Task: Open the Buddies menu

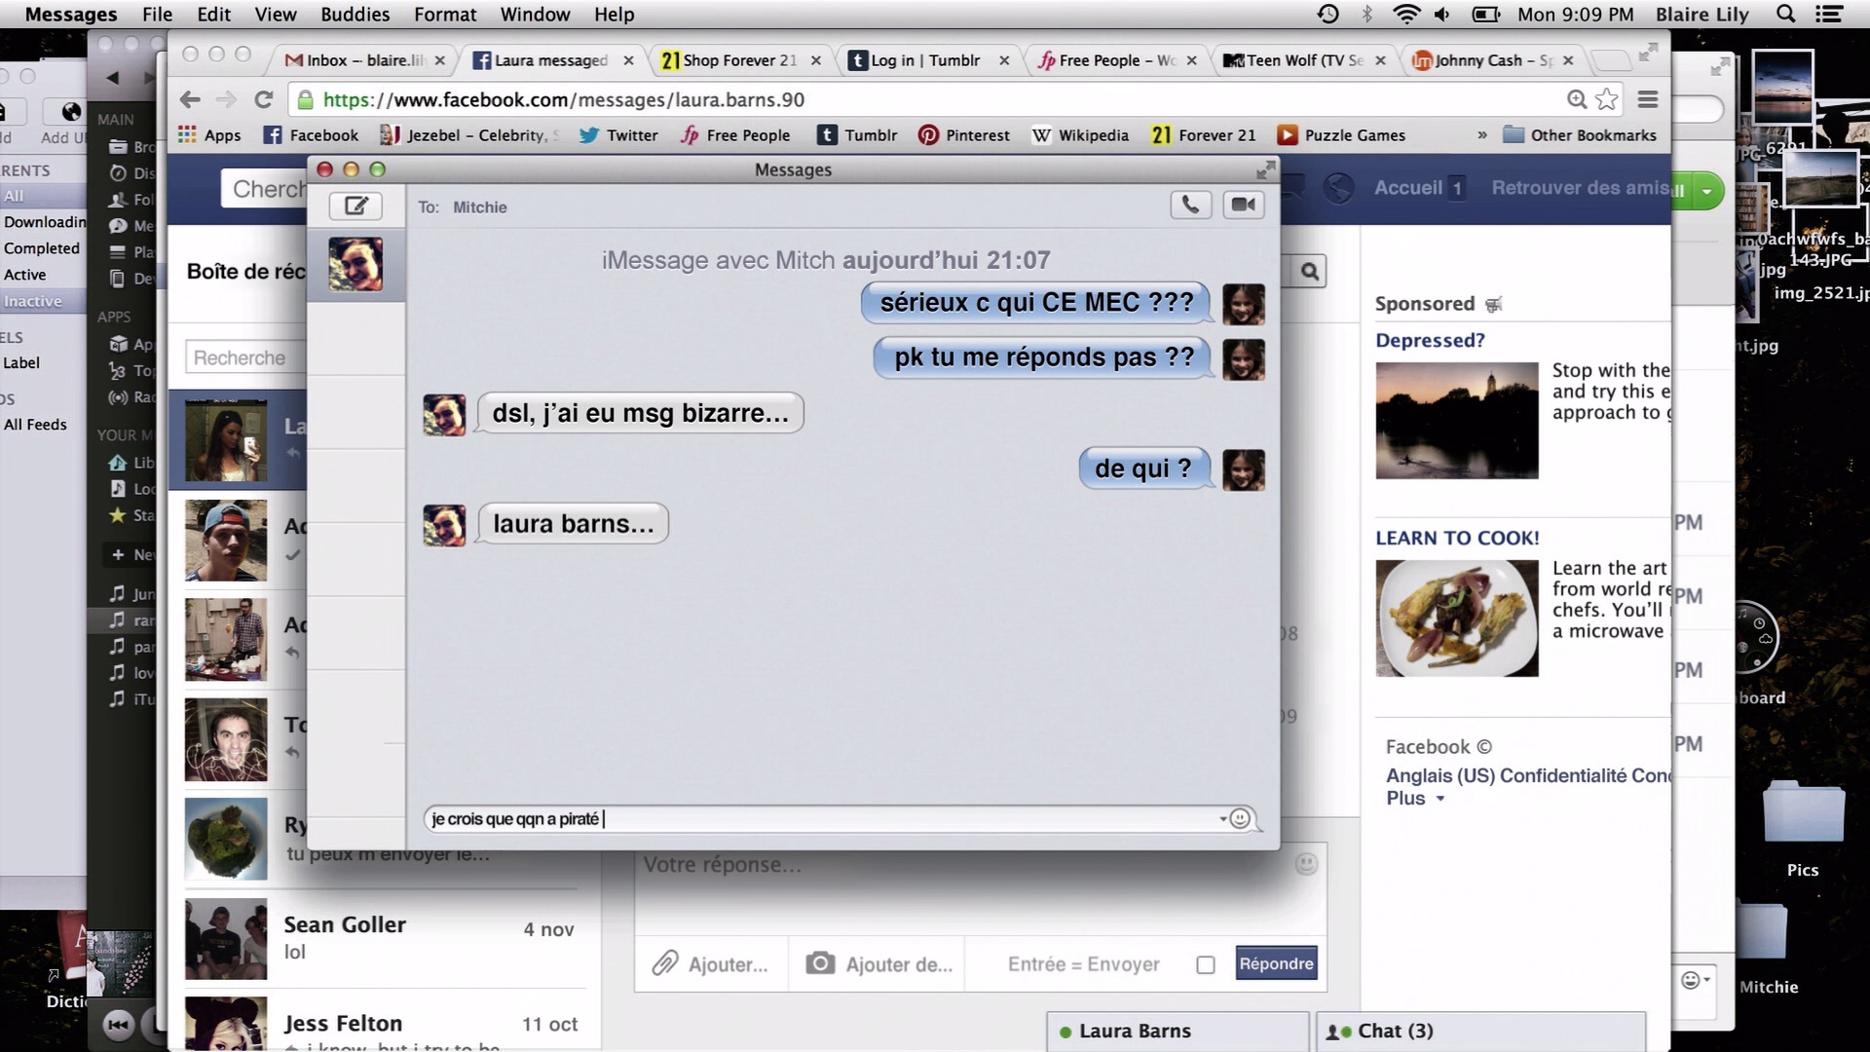Action: click(355, 14)
